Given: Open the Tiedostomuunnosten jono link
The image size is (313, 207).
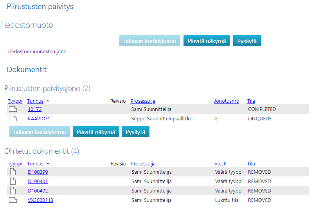Looking at the screenshot, I should point(37,51).
